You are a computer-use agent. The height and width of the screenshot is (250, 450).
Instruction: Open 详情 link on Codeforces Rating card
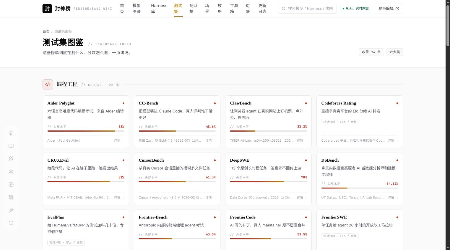393,140
